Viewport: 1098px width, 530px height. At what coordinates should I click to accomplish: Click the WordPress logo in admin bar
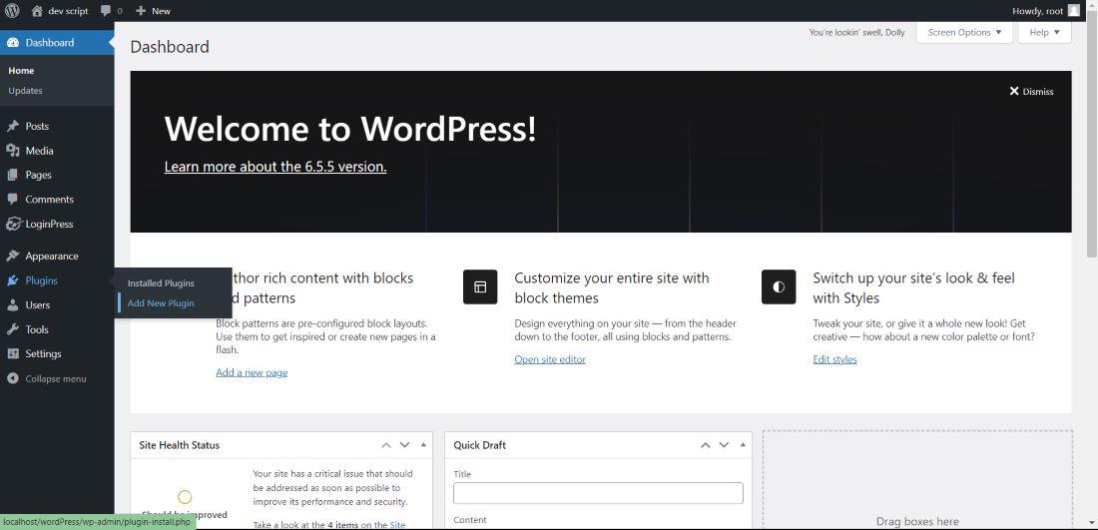coord(12,11)
